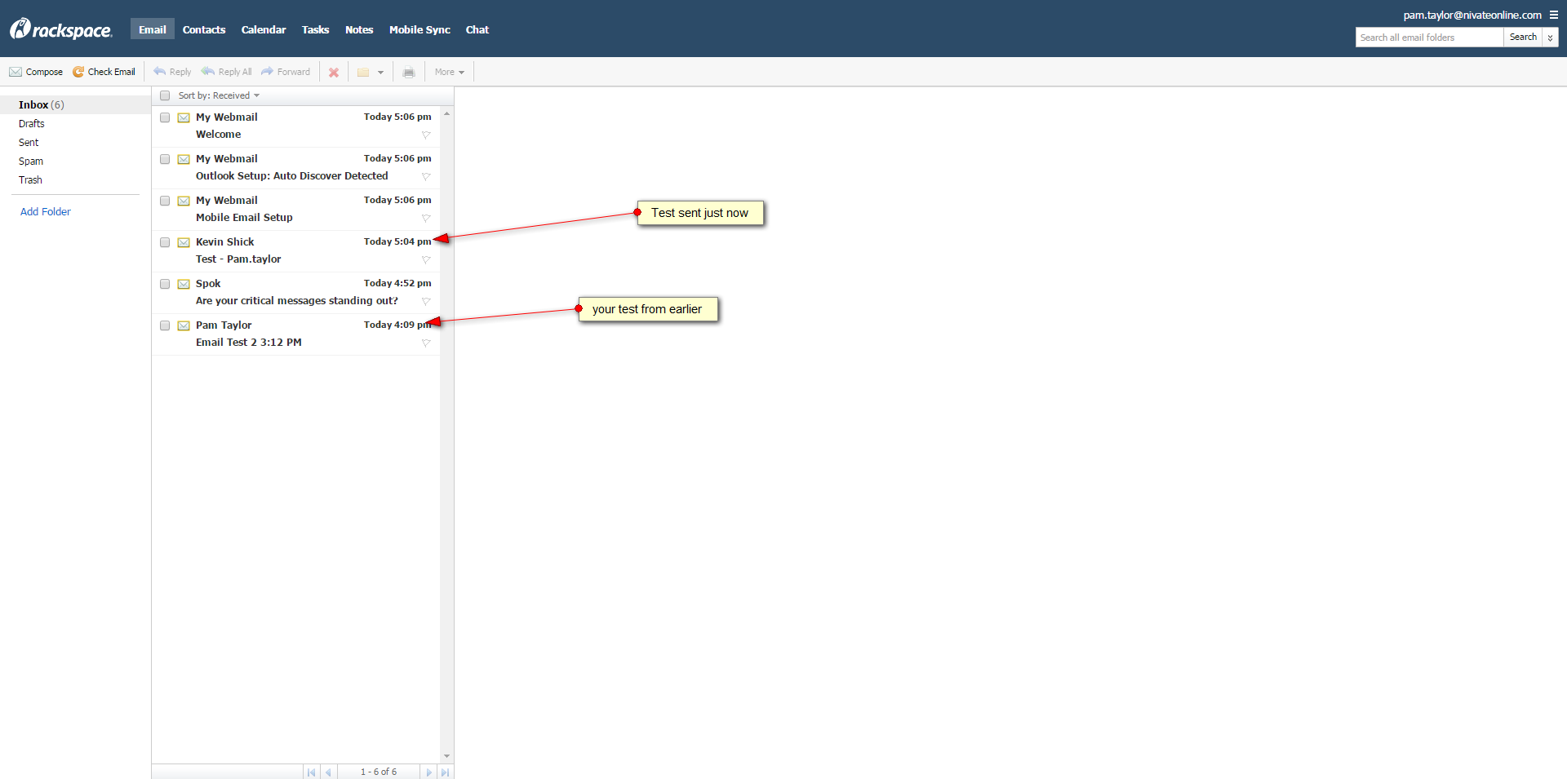
Task: Click envelope icon on Kevin Shick message
Action: 184,242
